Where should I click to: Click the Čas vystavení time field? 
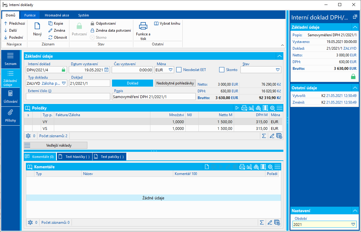(x=132, y=70)
